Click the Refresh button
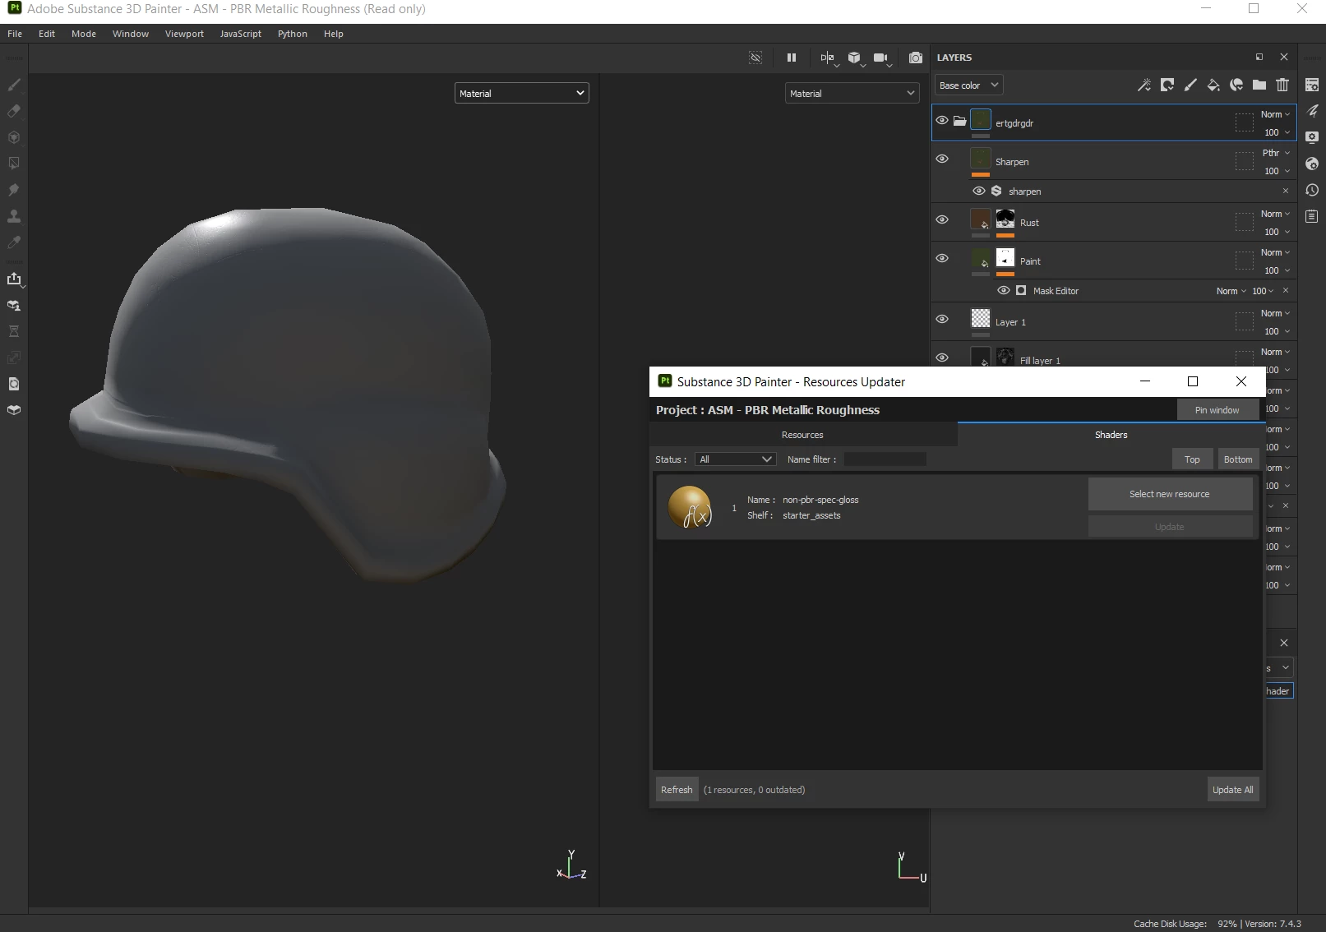 click(677, 790)
